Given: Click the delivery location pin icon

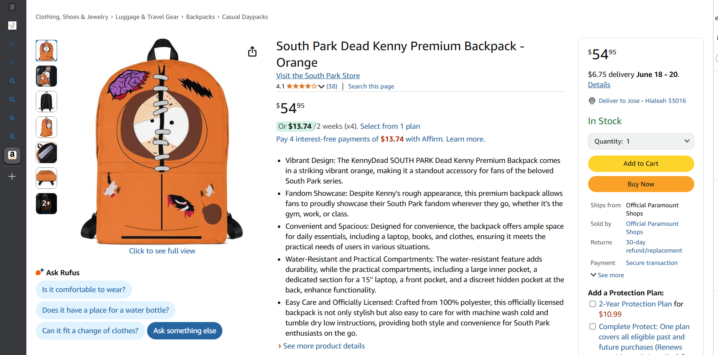Looking at the screenshot, I should pyautogui.click(x=592, y=100).
